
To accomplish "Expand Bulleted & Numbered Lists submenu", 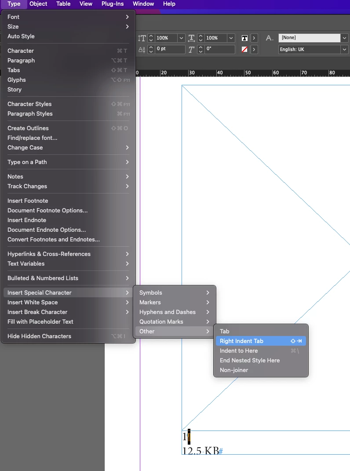I will click(68, 278).
